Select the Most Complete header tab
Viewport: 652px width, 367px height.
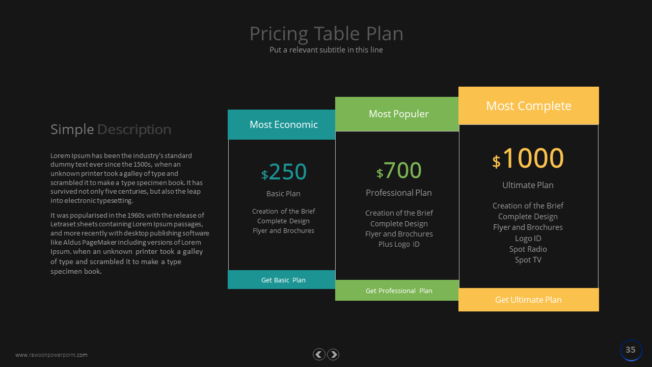click(528, 106)
